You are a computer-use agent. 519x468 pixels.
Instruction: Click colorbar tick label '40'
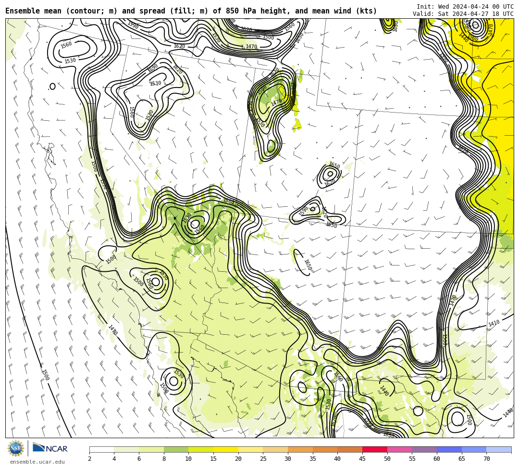coord(338,459)
